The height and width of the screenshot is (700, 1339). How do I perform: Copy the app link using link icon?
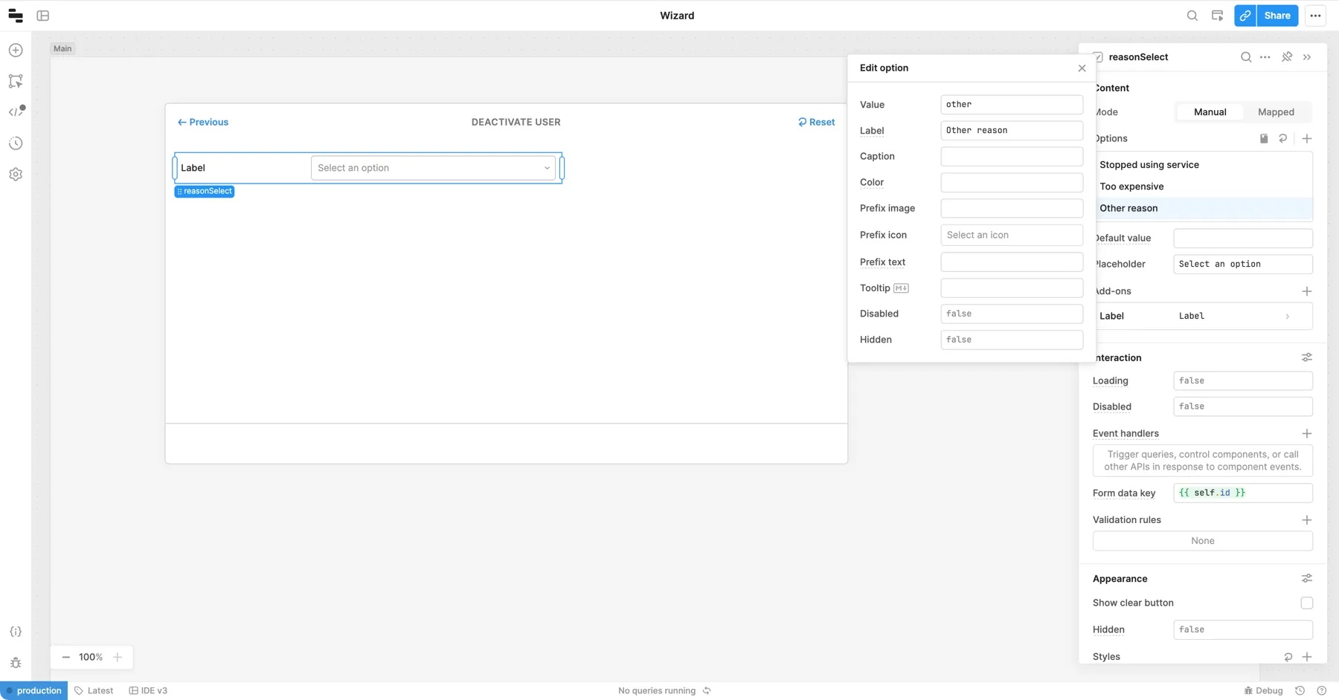[x=1245, y=16]
